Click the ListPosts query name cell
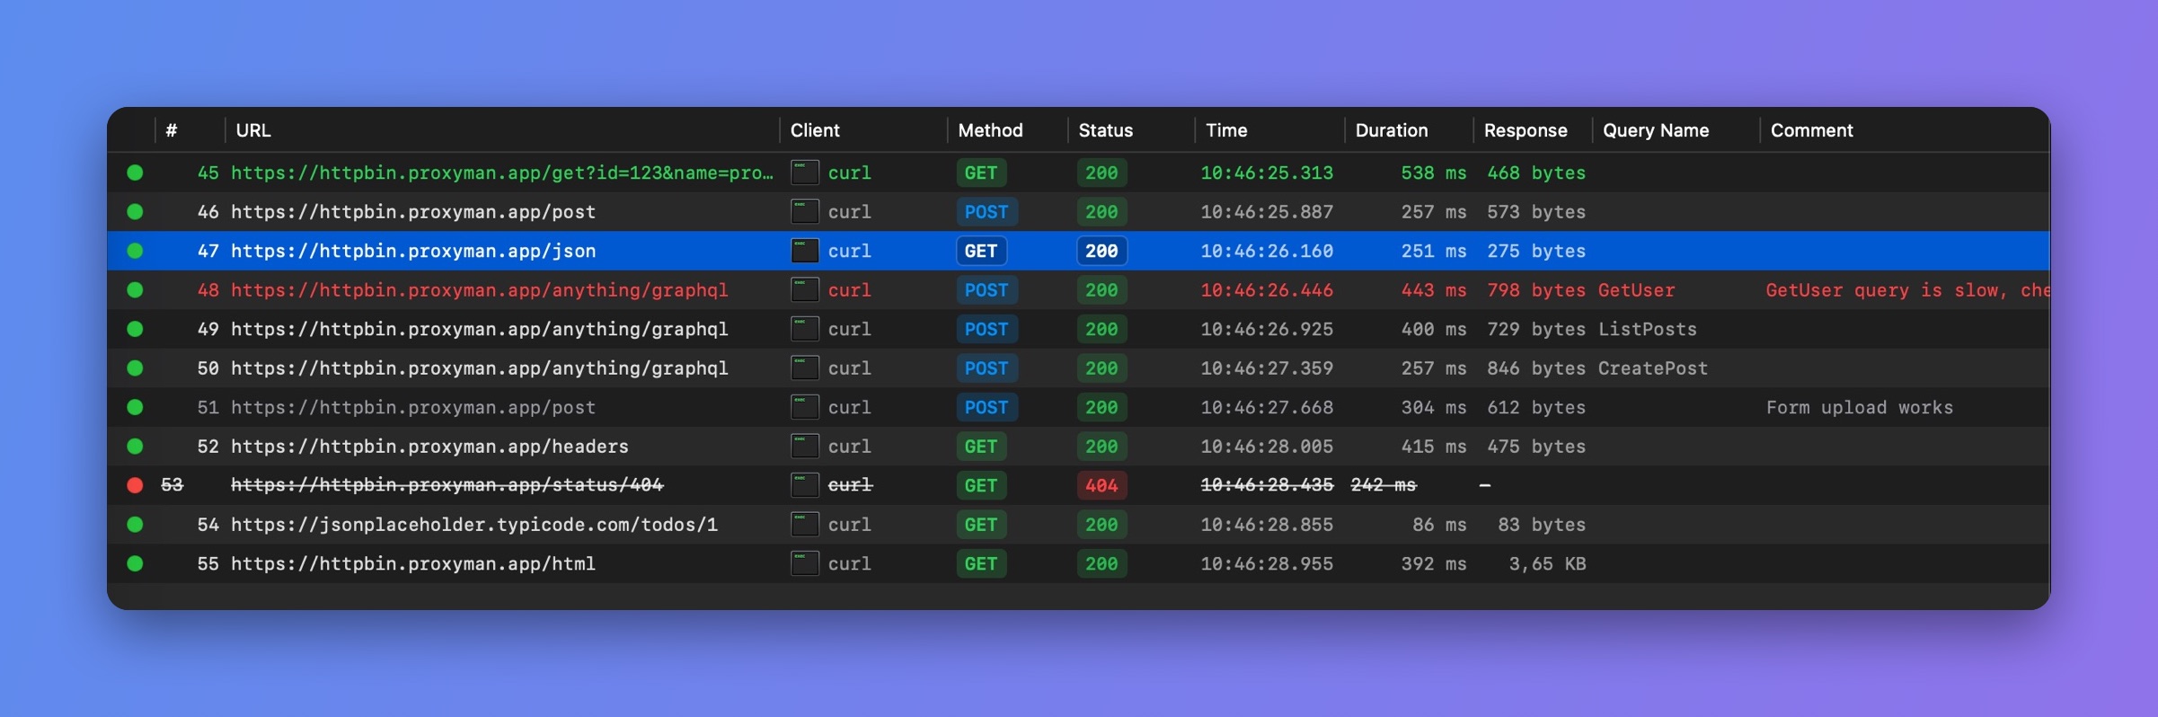The height and width of the screenshot is (717, 2158). (1648, 329)
